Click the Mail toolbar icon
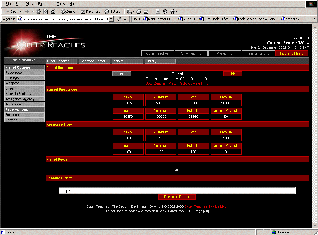318x235 pixels. 129,11
